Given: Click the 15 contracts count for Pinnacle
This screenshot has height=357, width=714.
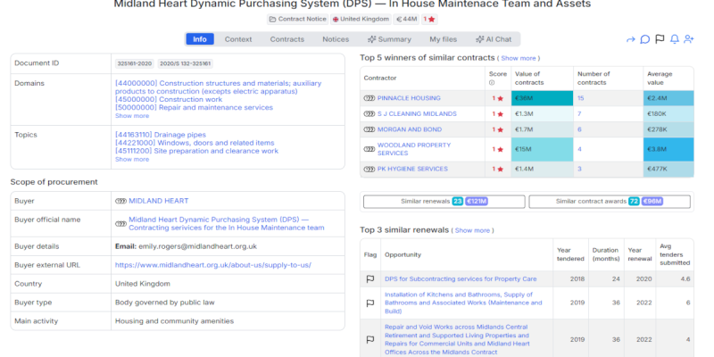Looking at the screenshot, I should click(x=581, y=98).
